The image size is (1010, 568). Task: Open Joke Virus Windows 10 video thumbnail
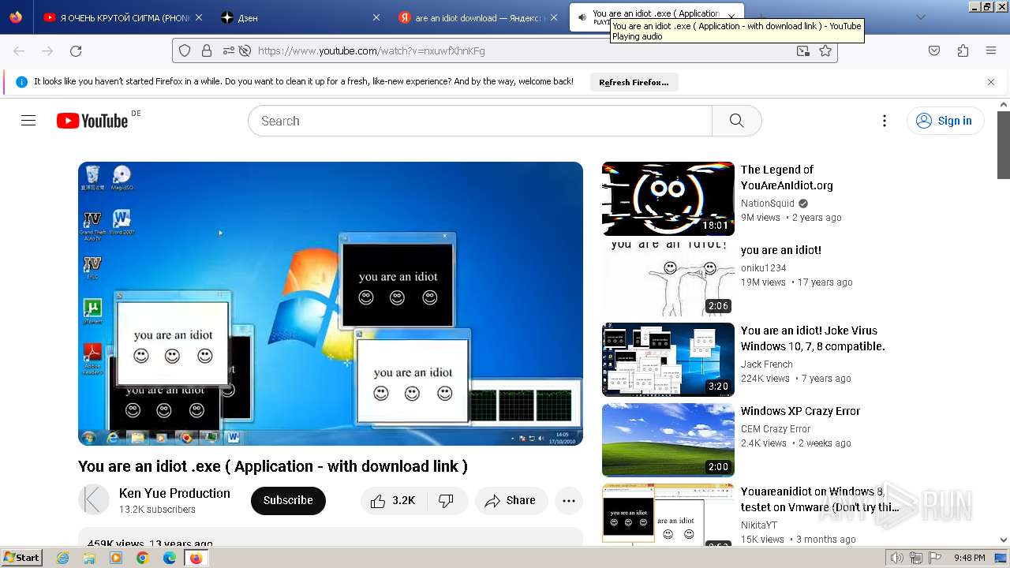pyautogui.click(x=668, y=360)
